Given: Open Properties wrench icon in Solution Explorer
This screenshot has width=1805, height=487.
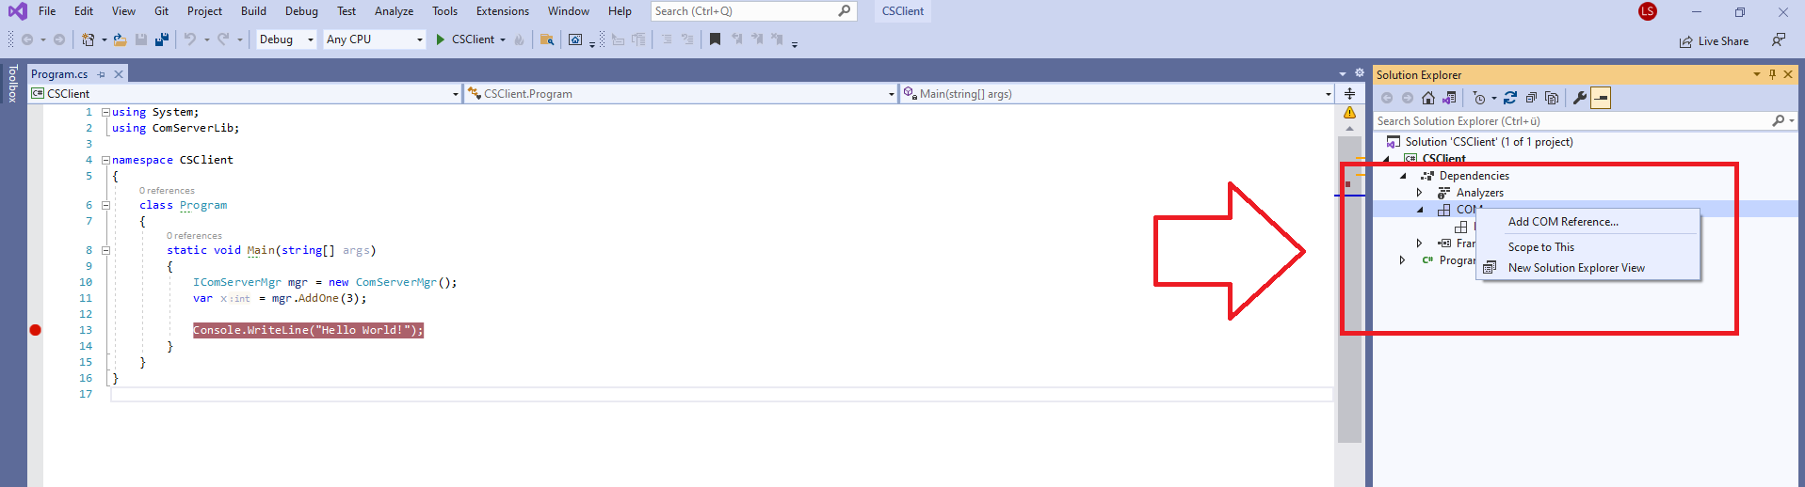Looking at the screenshot, I should [x=1580, y=98].
